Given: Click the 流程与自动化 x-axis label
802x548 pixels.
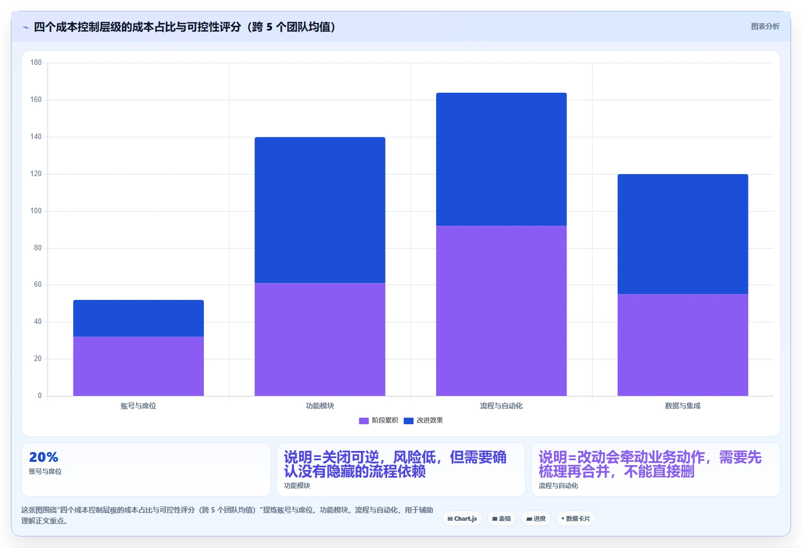Looking at the screenshot, I should point(502,406).
